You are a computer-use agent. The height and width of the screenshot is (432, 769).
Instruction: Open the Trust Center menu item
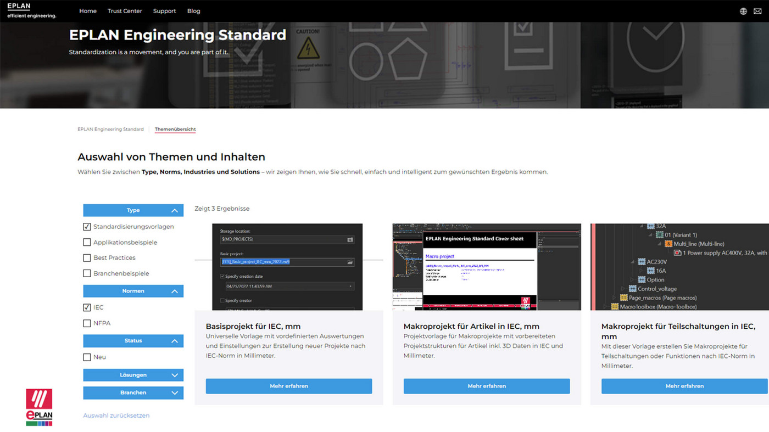click(x=125, y=10)
